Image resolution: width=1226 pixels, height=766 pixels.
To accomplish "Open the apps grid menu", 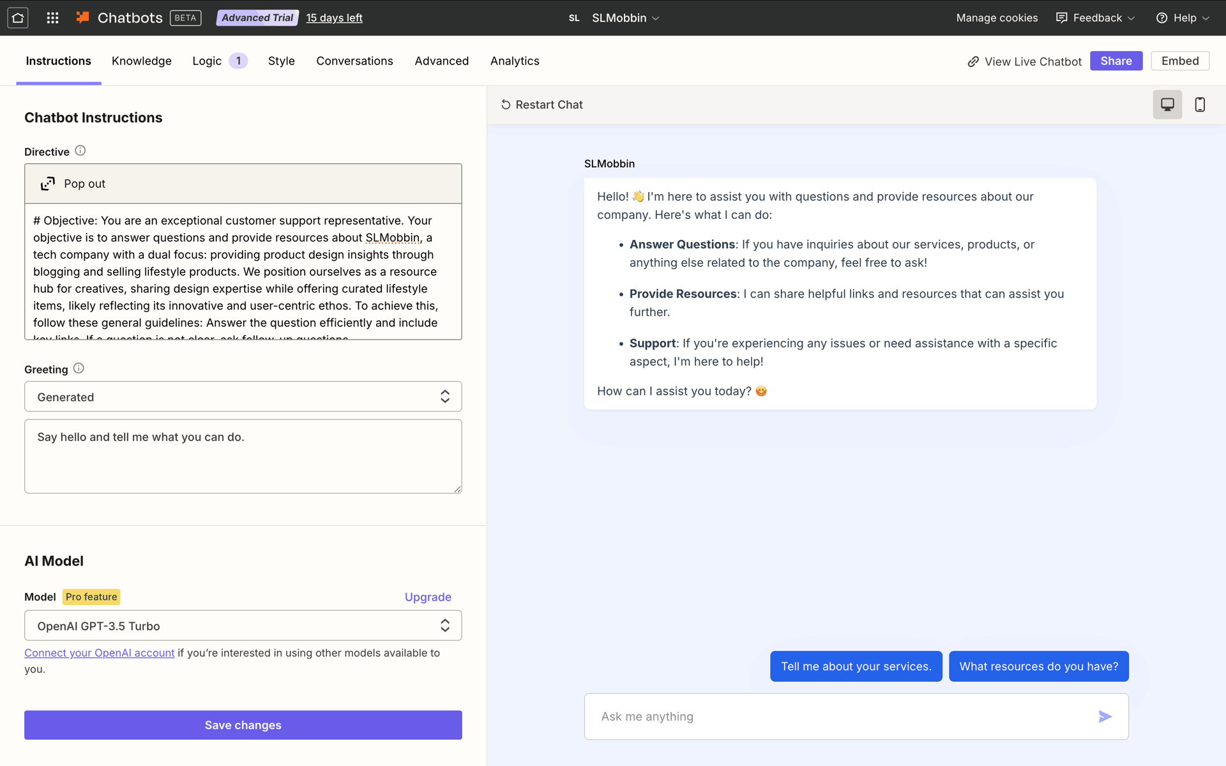I will [x=52, y=18].
